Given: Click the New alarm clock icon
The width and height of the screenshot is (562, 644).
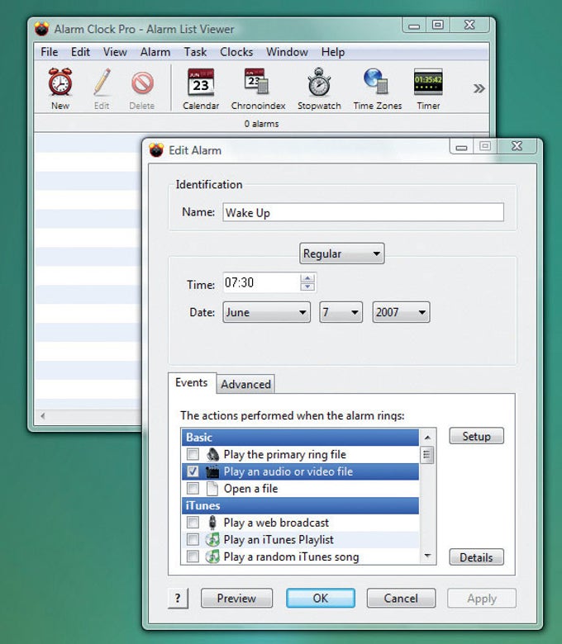Looking at the screenshot, I should [x=60, y=82].
